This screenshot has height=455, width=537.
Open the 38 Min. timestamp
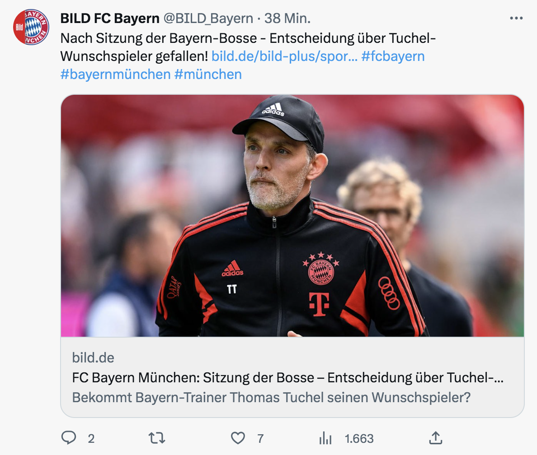pyautogui.click(x=287, y=19)
